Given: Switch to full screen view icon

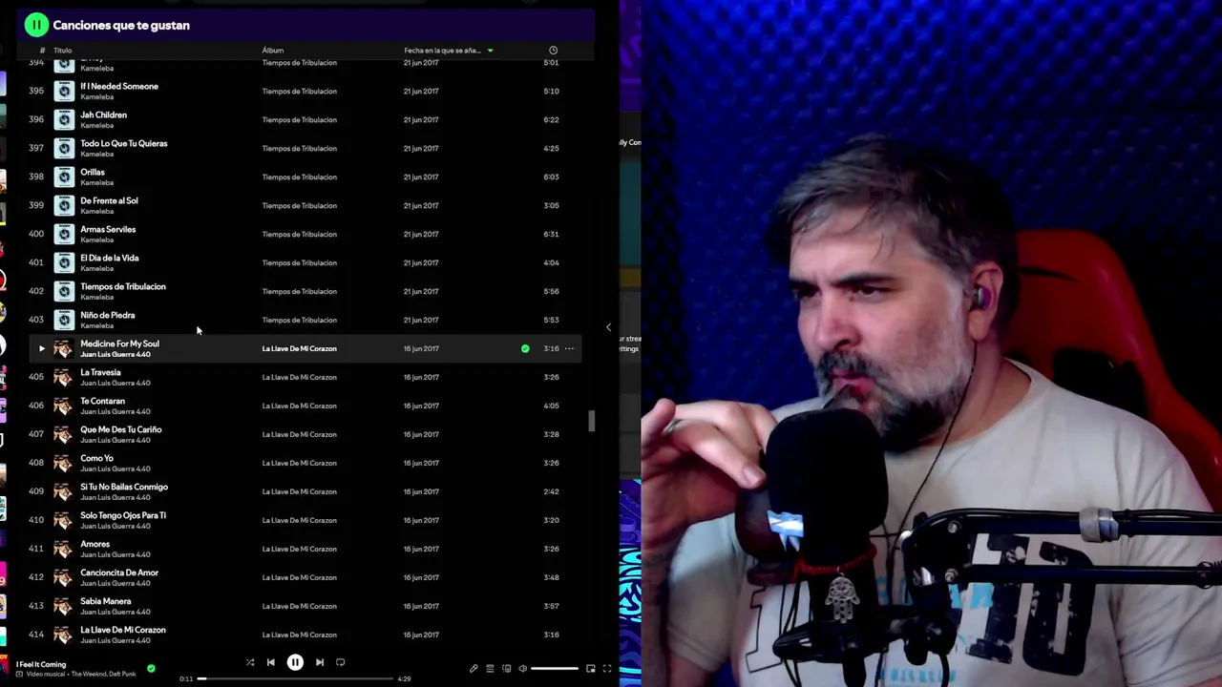Looking at the screenshot, I should pyautogui.click(x=606, y=669).
